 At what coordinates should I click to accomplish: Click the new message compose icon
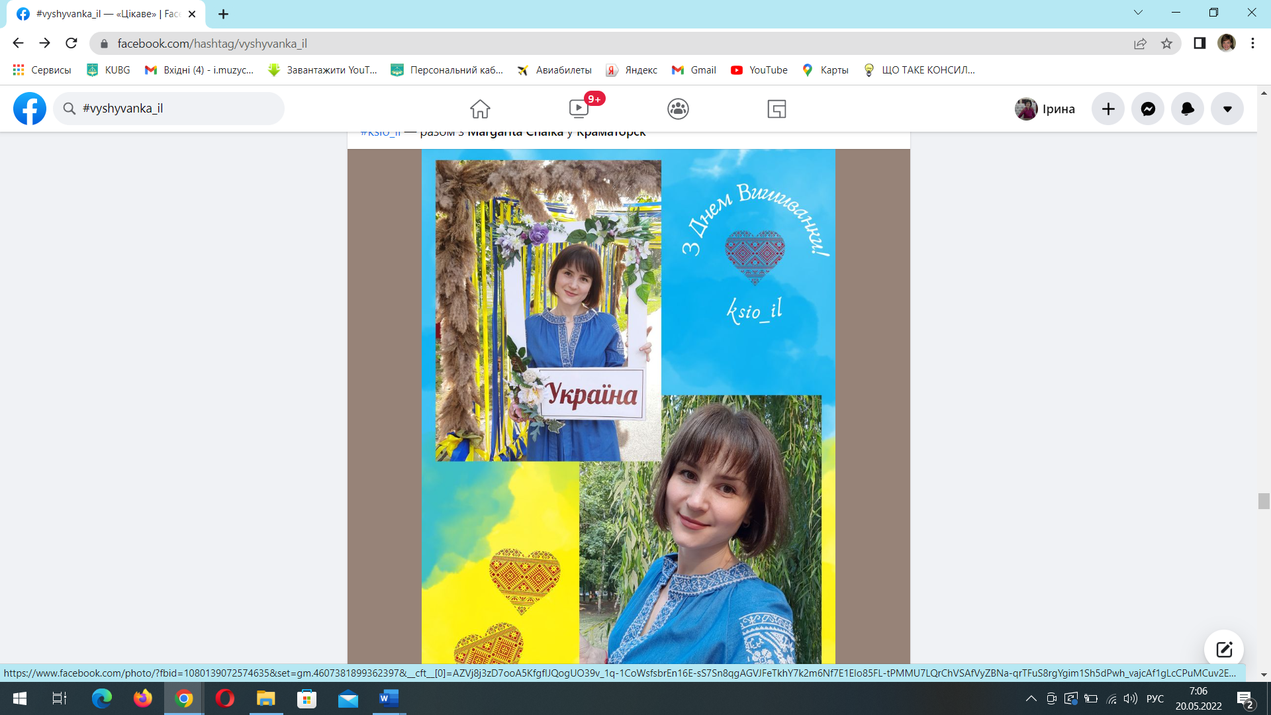1223,649
